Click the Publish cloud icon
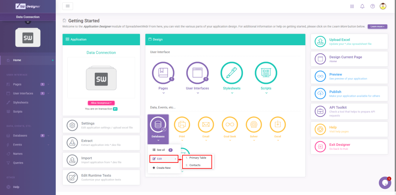Screen dimensions: 396x195 click(320, 94)
